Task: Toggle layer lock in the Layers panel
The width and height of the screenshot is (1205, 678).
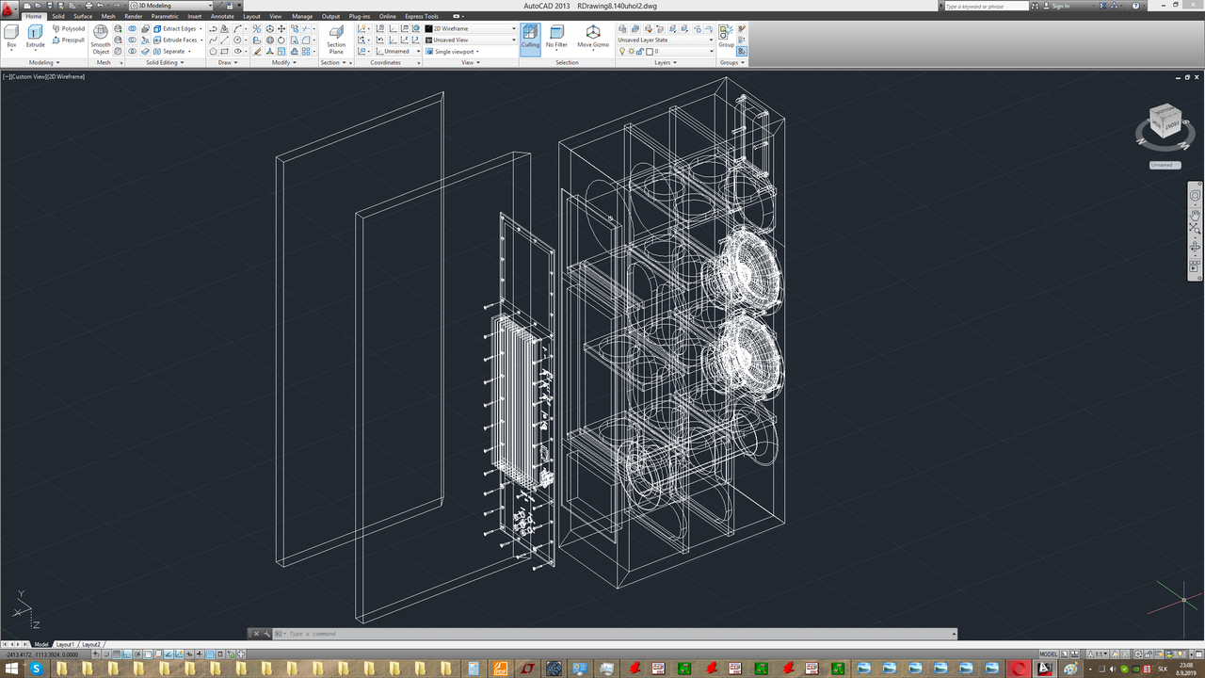Action: (x=641, y=52)
